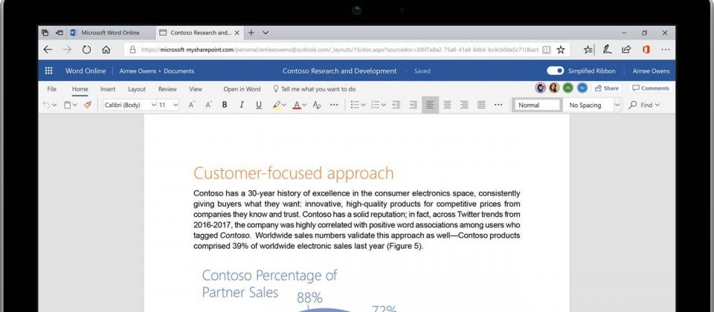Apply the Normal style

pyautogui.click(x=537, y=105)
